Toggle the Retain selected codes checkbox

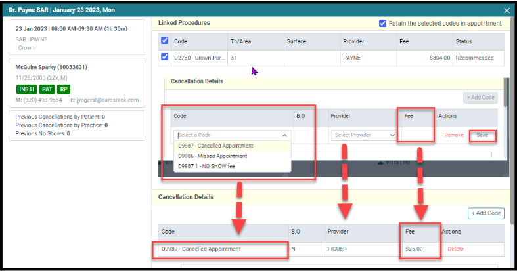[382, 24]
